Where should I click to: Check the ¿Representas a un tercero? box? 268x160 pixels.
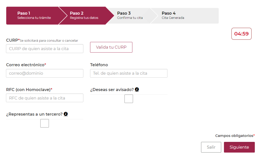pyautogui.click(x=44, y=123)
